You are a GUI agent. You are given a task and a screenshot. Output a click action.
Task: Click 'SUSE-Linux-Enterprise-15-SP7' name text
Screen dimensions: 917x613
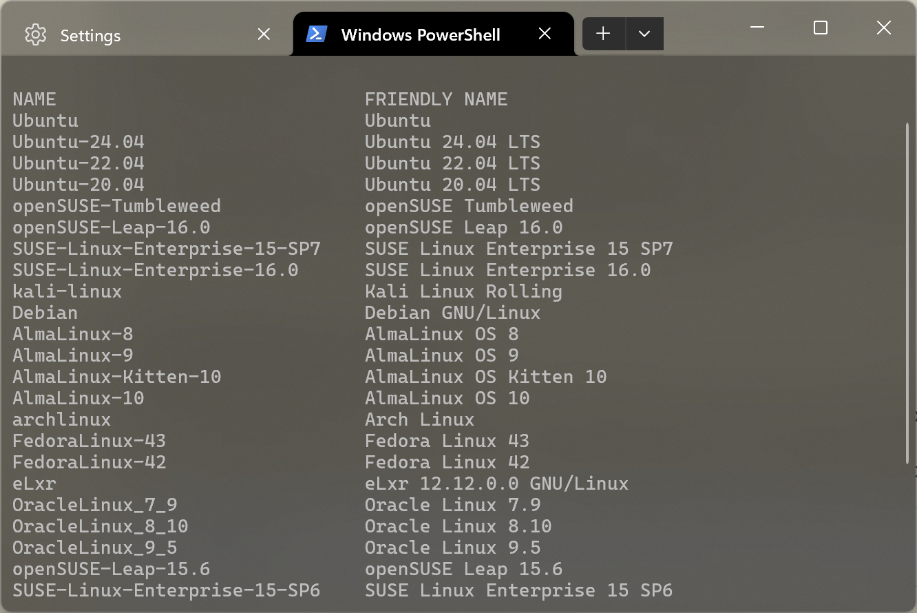pyautogui.click(x=167, y=249)
